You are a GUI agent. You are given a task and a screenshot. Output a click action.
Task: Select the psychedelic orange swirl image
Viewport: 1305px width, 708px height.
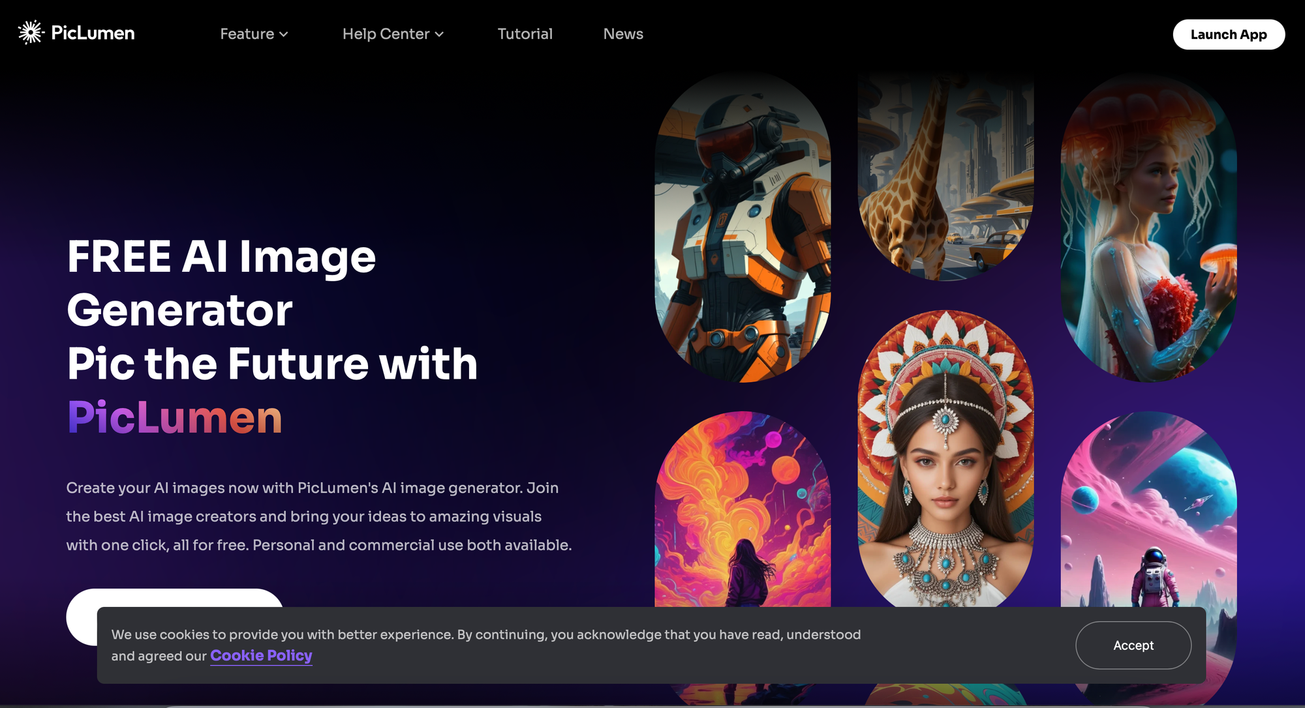(x=743, y=509)
